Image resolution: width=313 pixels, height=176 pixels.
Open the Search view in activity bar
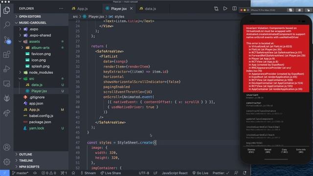(x=7, y=25)
